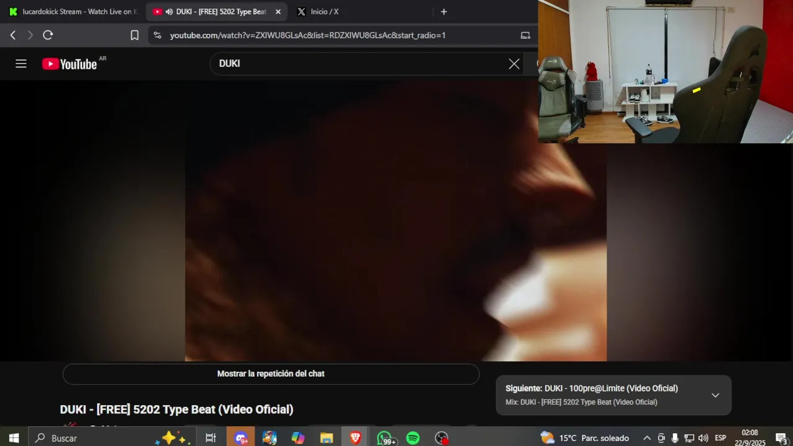This screenshot has width=793, height=446.
Task: Open the purple chat app with 9+ badge
Action: click(x=241, y=438)
